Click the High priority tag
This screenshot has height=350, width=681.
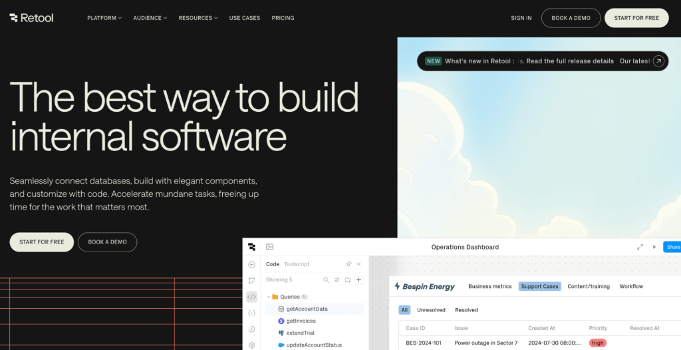click(598, 343)
